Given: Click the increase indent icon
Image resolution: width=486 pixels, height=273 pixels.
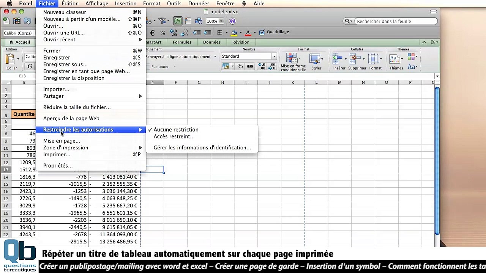Looking at the screenshot, I should 208,33.
